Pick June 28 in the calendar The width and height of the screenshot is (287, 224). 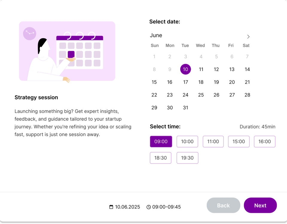(247, 95)
